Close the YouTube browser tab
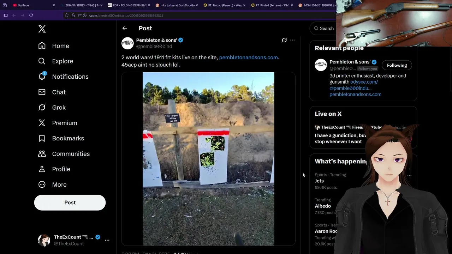Image resolution: width=452 pixels, height=254 pixels. [x=54, y=5]
